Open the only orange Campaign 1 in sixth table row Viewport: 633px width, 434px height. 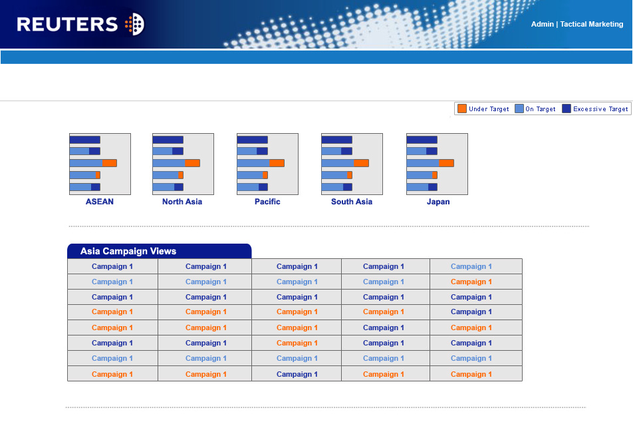(x=297, y=343)
